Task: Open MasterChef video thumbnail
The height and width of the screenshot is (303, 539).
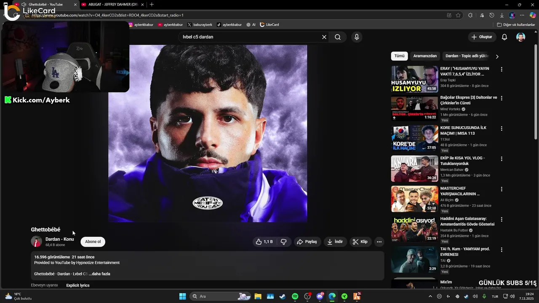Action: 414,200
